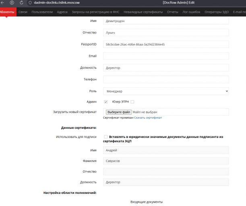Click the empty certificate Отчество field
Image resolution: width=246 pixels, height=206 pixels.
point(166,171)
